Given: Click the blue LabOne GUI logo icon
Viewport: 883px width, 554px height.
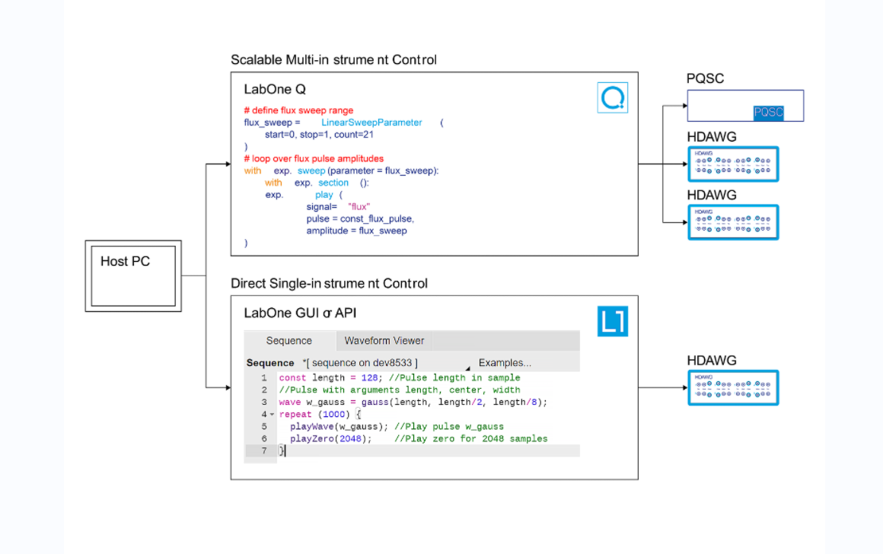Looking at the screenshot, I should coord(613,320).
